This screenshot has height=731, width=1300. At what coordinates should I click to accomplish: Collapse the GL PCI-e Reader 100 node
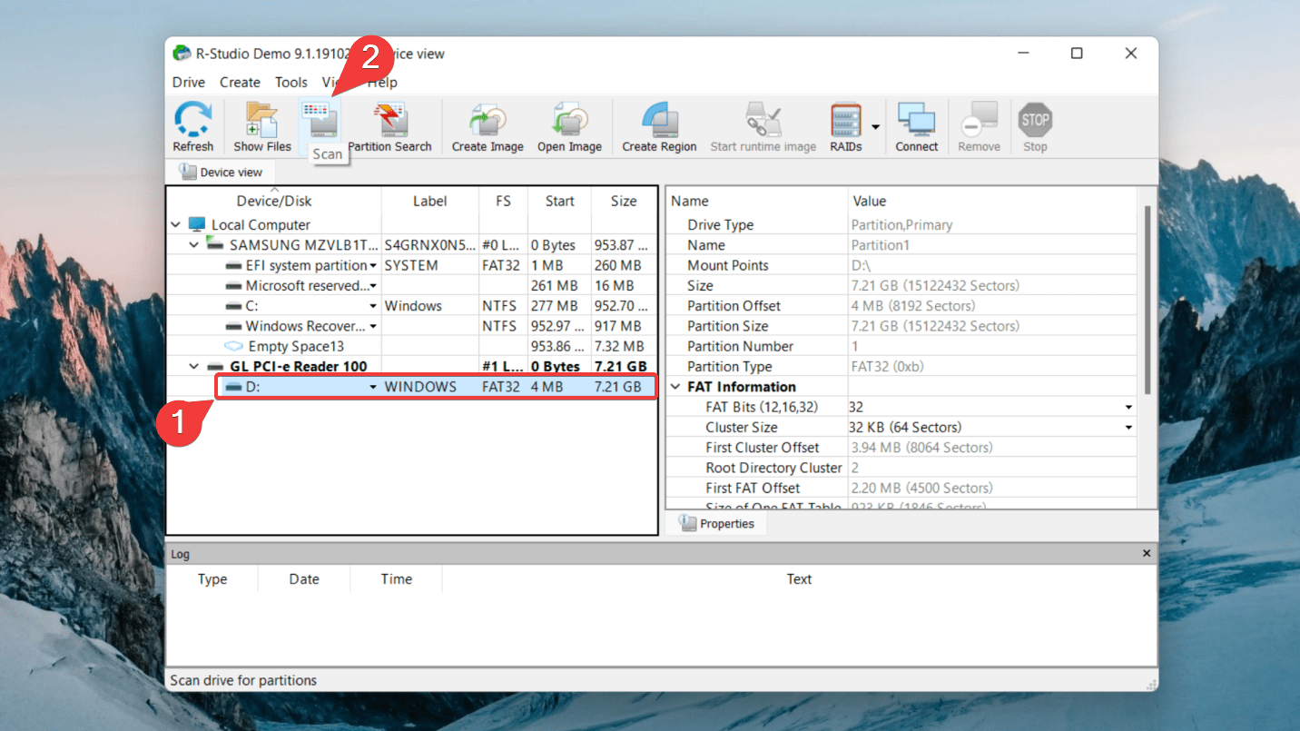click(x=193, y=366)
